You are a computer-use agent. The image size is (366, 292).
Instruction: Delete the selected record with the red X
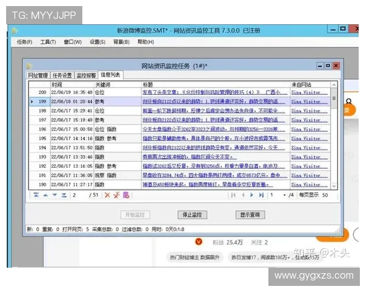pyautogui.click(x=107, y=195)
